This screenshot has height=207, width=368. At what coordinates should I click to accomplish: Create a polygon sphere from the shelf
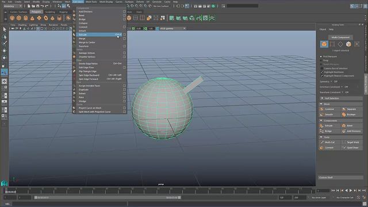12,18
